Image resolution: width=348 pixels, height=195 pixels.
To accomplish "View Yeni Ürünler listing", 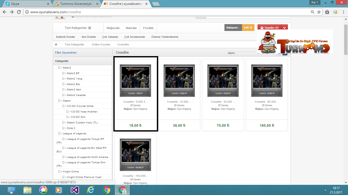I will point(89,37).
